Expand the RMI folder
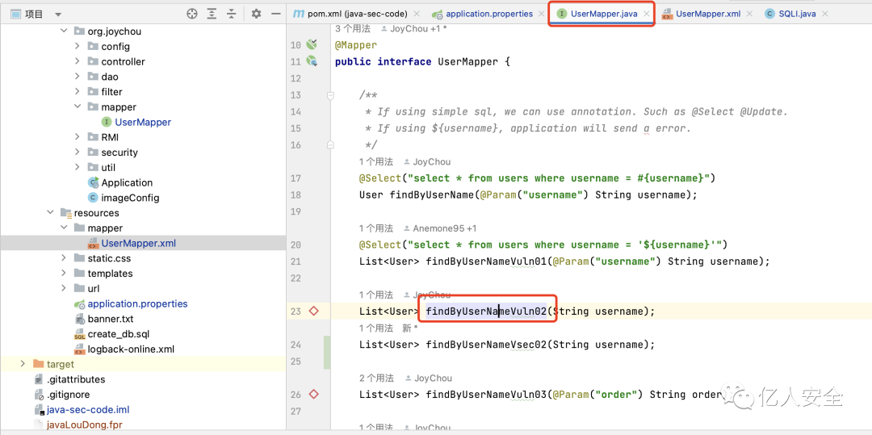The height and width of the screenshot is (435, 872). 78,137
